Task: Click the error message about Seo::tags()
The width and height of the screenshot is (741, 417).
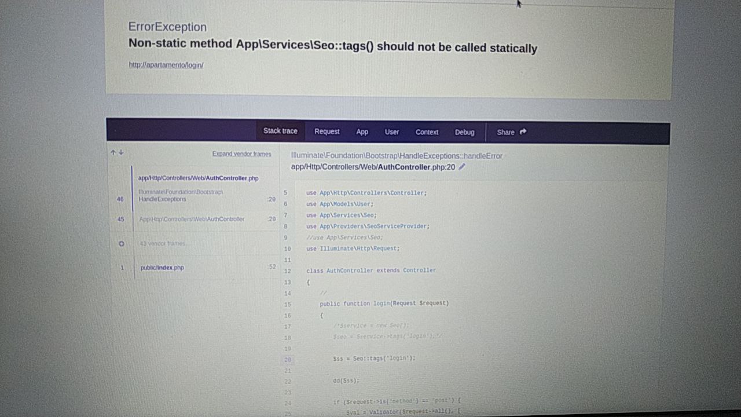Action: point(333,46)
